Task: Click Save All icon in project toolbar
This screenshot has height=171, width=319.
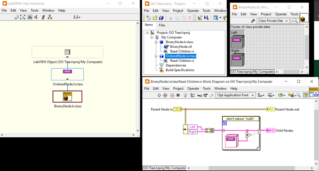Action: coord(161,18)
